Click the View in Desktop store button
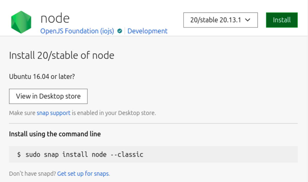 [48, 96]
